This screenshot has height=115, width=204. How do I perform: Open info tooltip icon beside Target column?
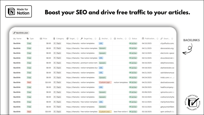(78, 39)
